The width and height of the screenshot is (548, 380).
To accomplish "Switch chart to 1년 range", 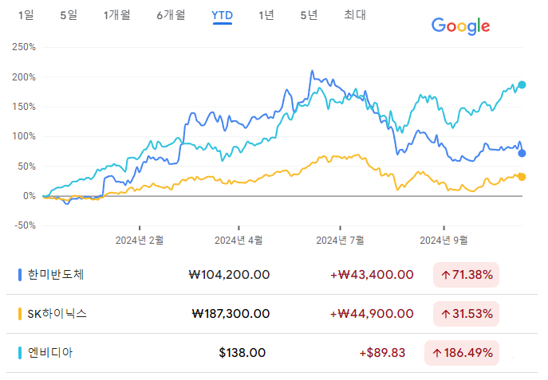I will pos(266,15).
